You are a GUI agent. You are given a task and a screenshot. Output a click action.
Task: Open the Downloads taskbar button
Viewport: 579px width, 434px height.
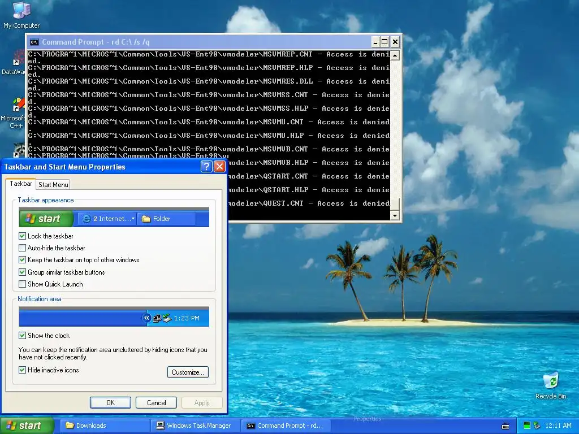click(x=105, y=426)
